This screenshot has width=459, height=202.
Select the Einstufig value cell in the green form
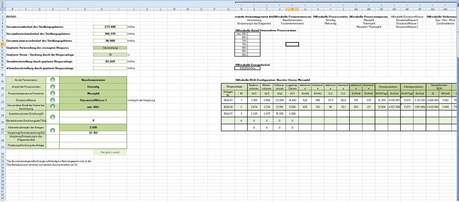coord(93,87)
